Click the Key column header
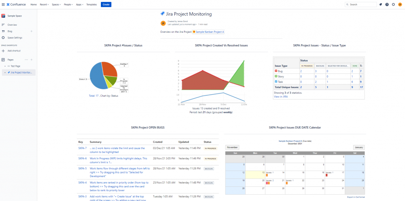 (81, 142)
